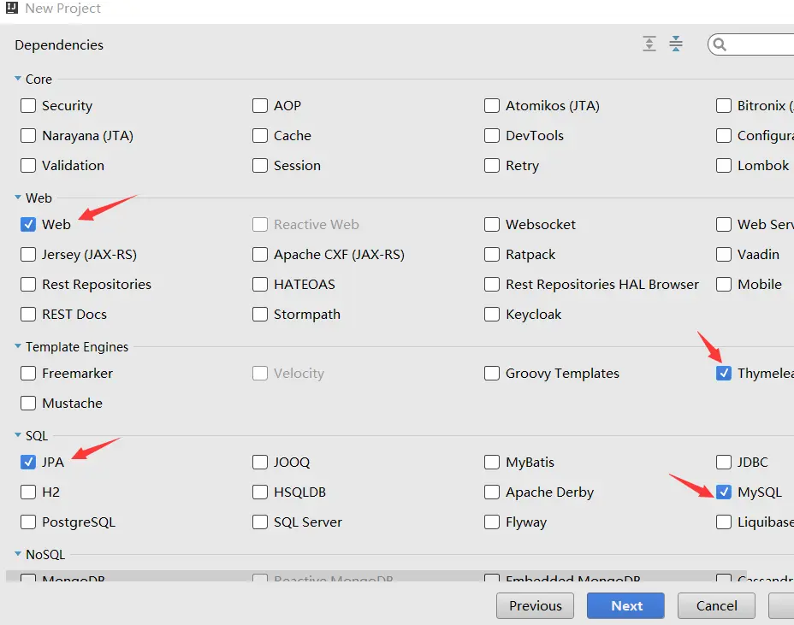Image resolution: width=794 pixels, height=625 pixels.
Task: Uncheck the MySQL checkbox
Action: [724, 492]
